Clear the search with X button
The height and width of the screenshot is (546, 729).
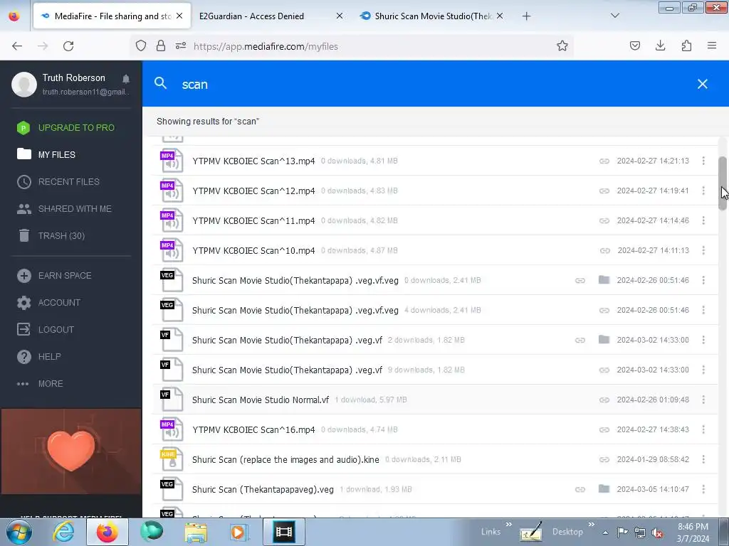coord(703,84)
